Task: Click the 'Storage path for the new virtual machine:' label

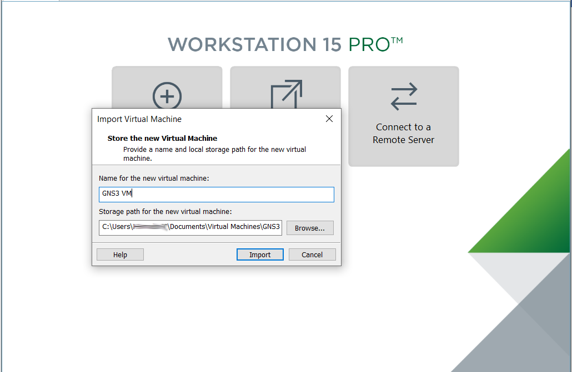Action: [165, 212]
